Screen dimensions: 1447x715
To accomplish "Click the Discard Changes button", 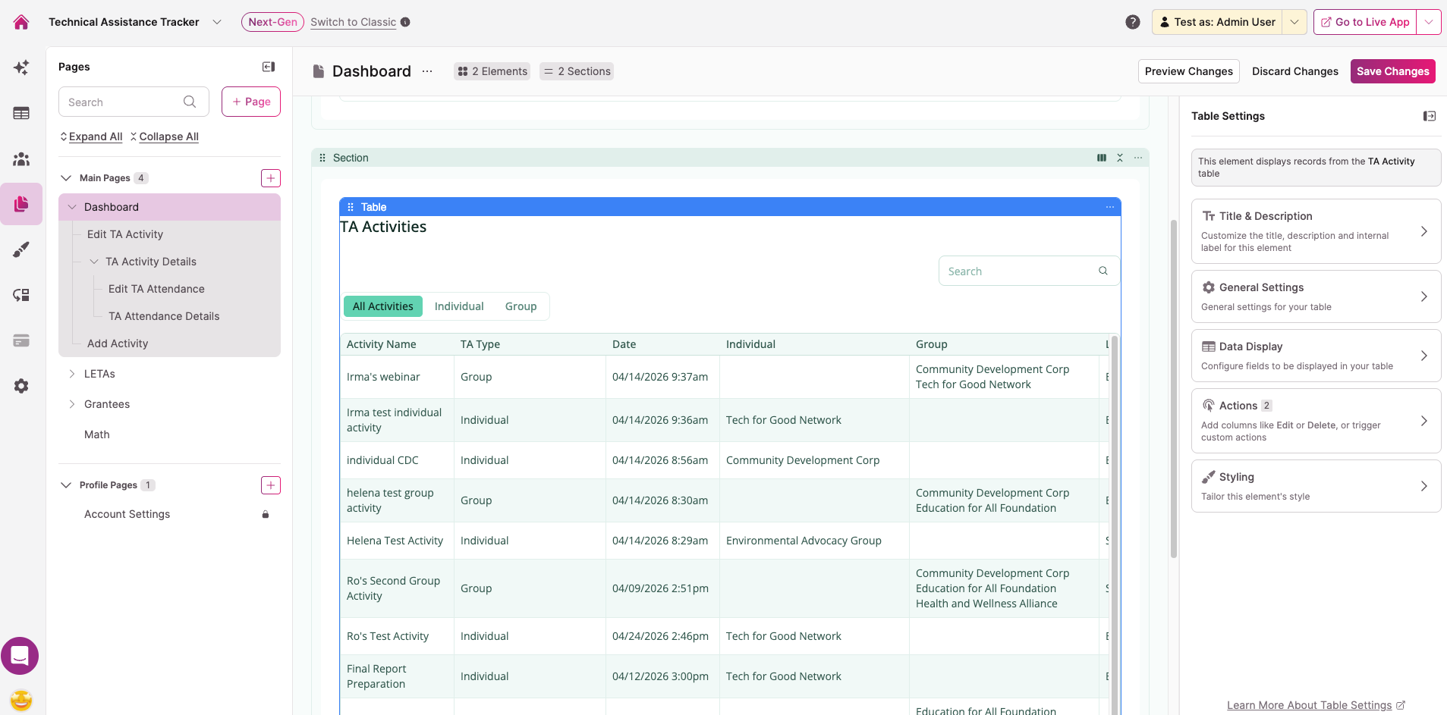I will tap(1295, 71).
